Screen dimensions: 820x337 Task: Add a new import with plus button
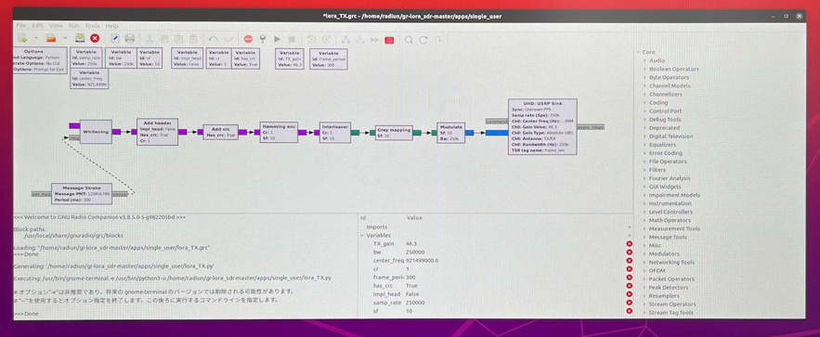(629, 227)
